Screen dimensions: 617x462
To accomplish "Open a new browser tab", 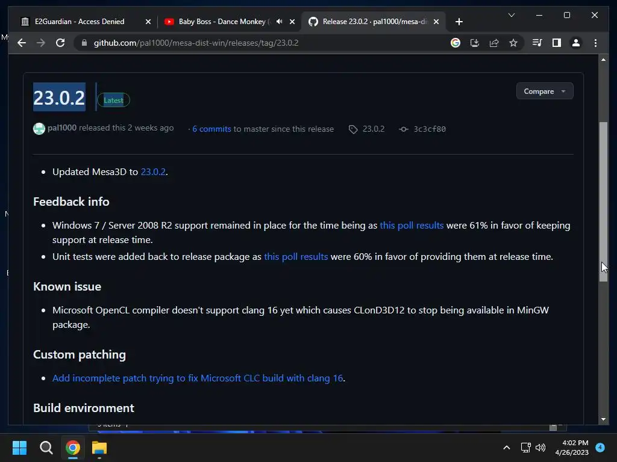I will click(459, 22).
